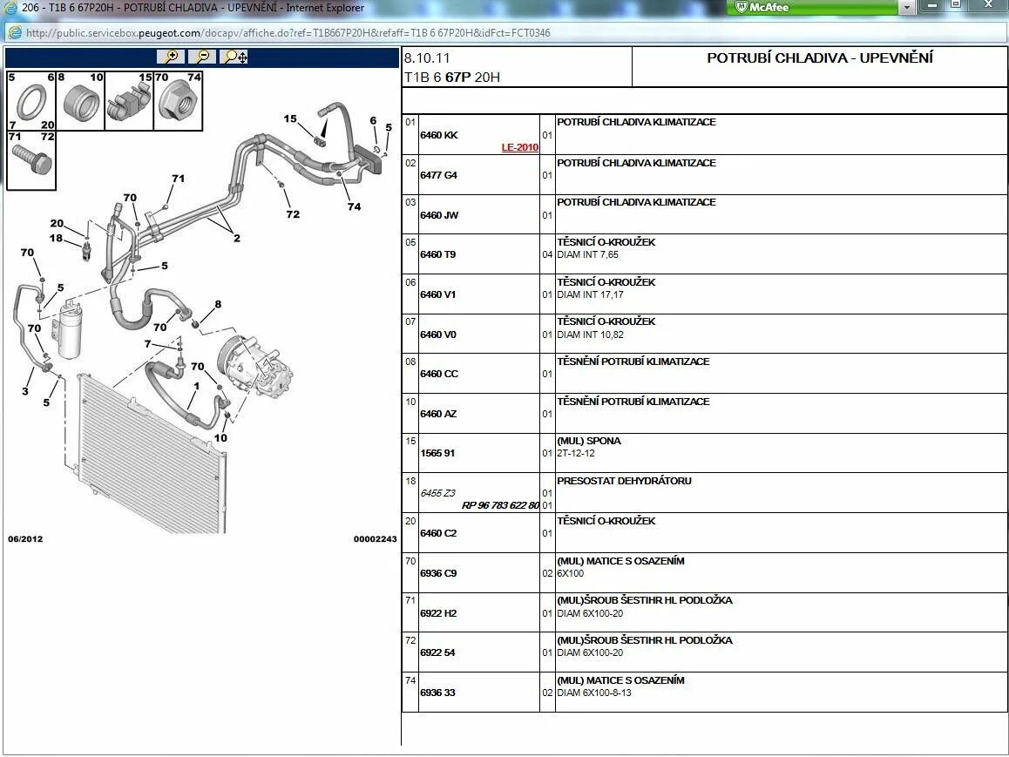Screen dimensions: 1009x757
Task: Click illustration number 00002243
Action: click(376, 539)
